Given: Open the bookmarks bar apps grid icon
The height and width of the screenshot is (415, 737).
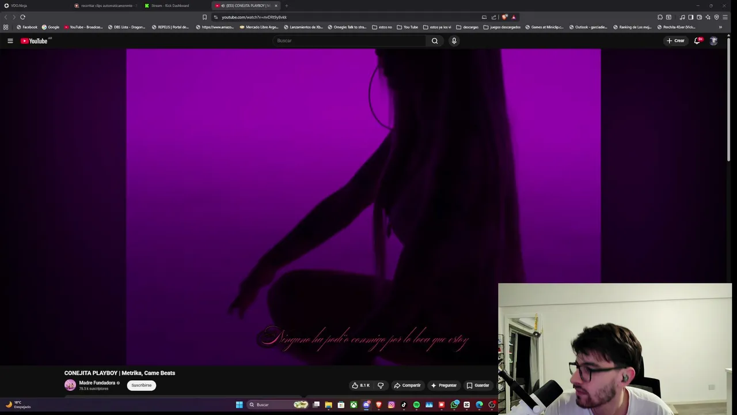Looking at the screenshot, I should point(6,27).
